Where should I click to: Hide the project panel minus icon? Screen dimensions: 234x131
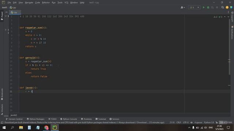click(7, 12)
